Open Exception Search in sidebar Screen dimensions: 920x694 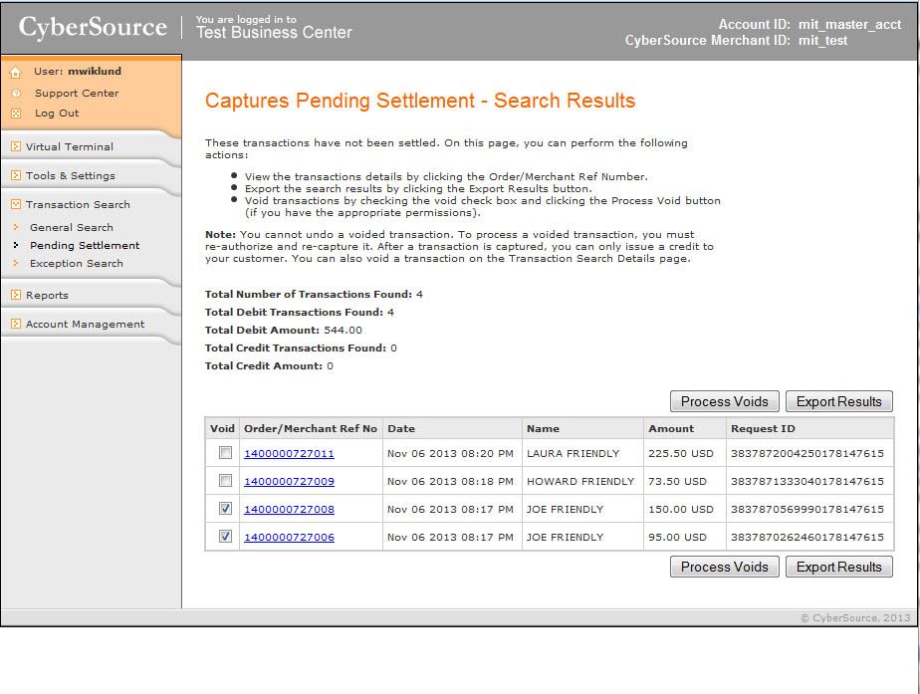click(x=77, y=263)
